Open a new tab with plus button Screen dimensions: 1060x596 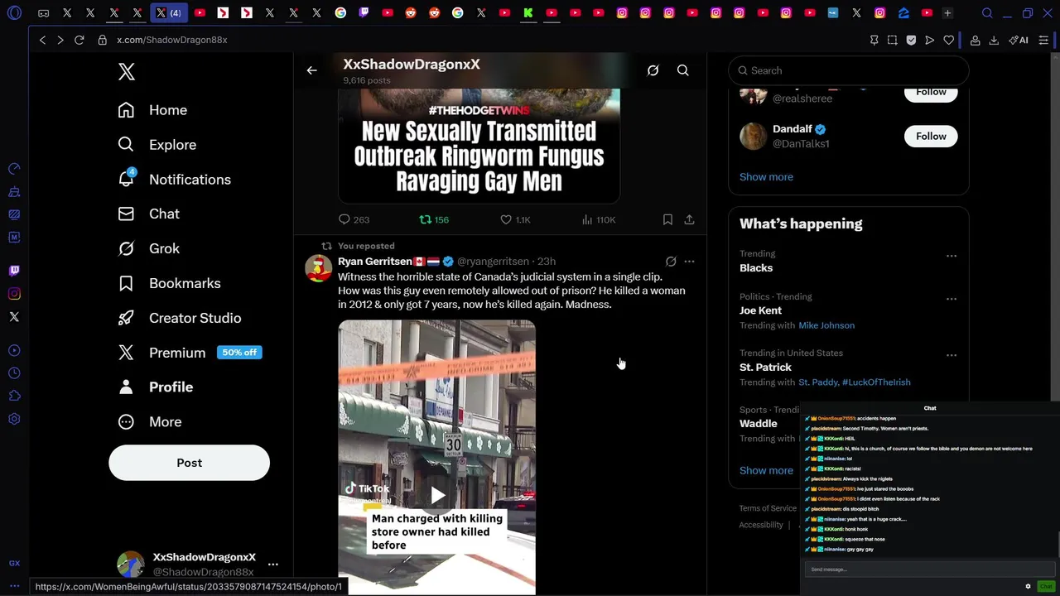pos(947,13)
